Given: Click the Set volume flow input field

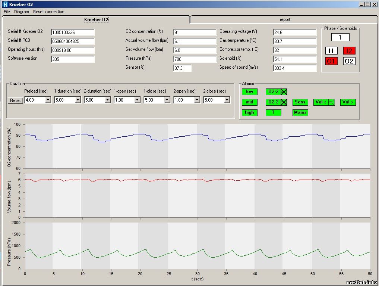Looking at the screenshot, I should (195, 50).
